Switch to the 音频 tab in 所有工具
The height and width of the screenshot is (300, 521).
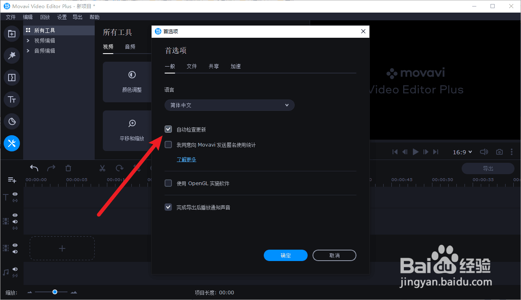pyautogui.click(x=130, y=47)
